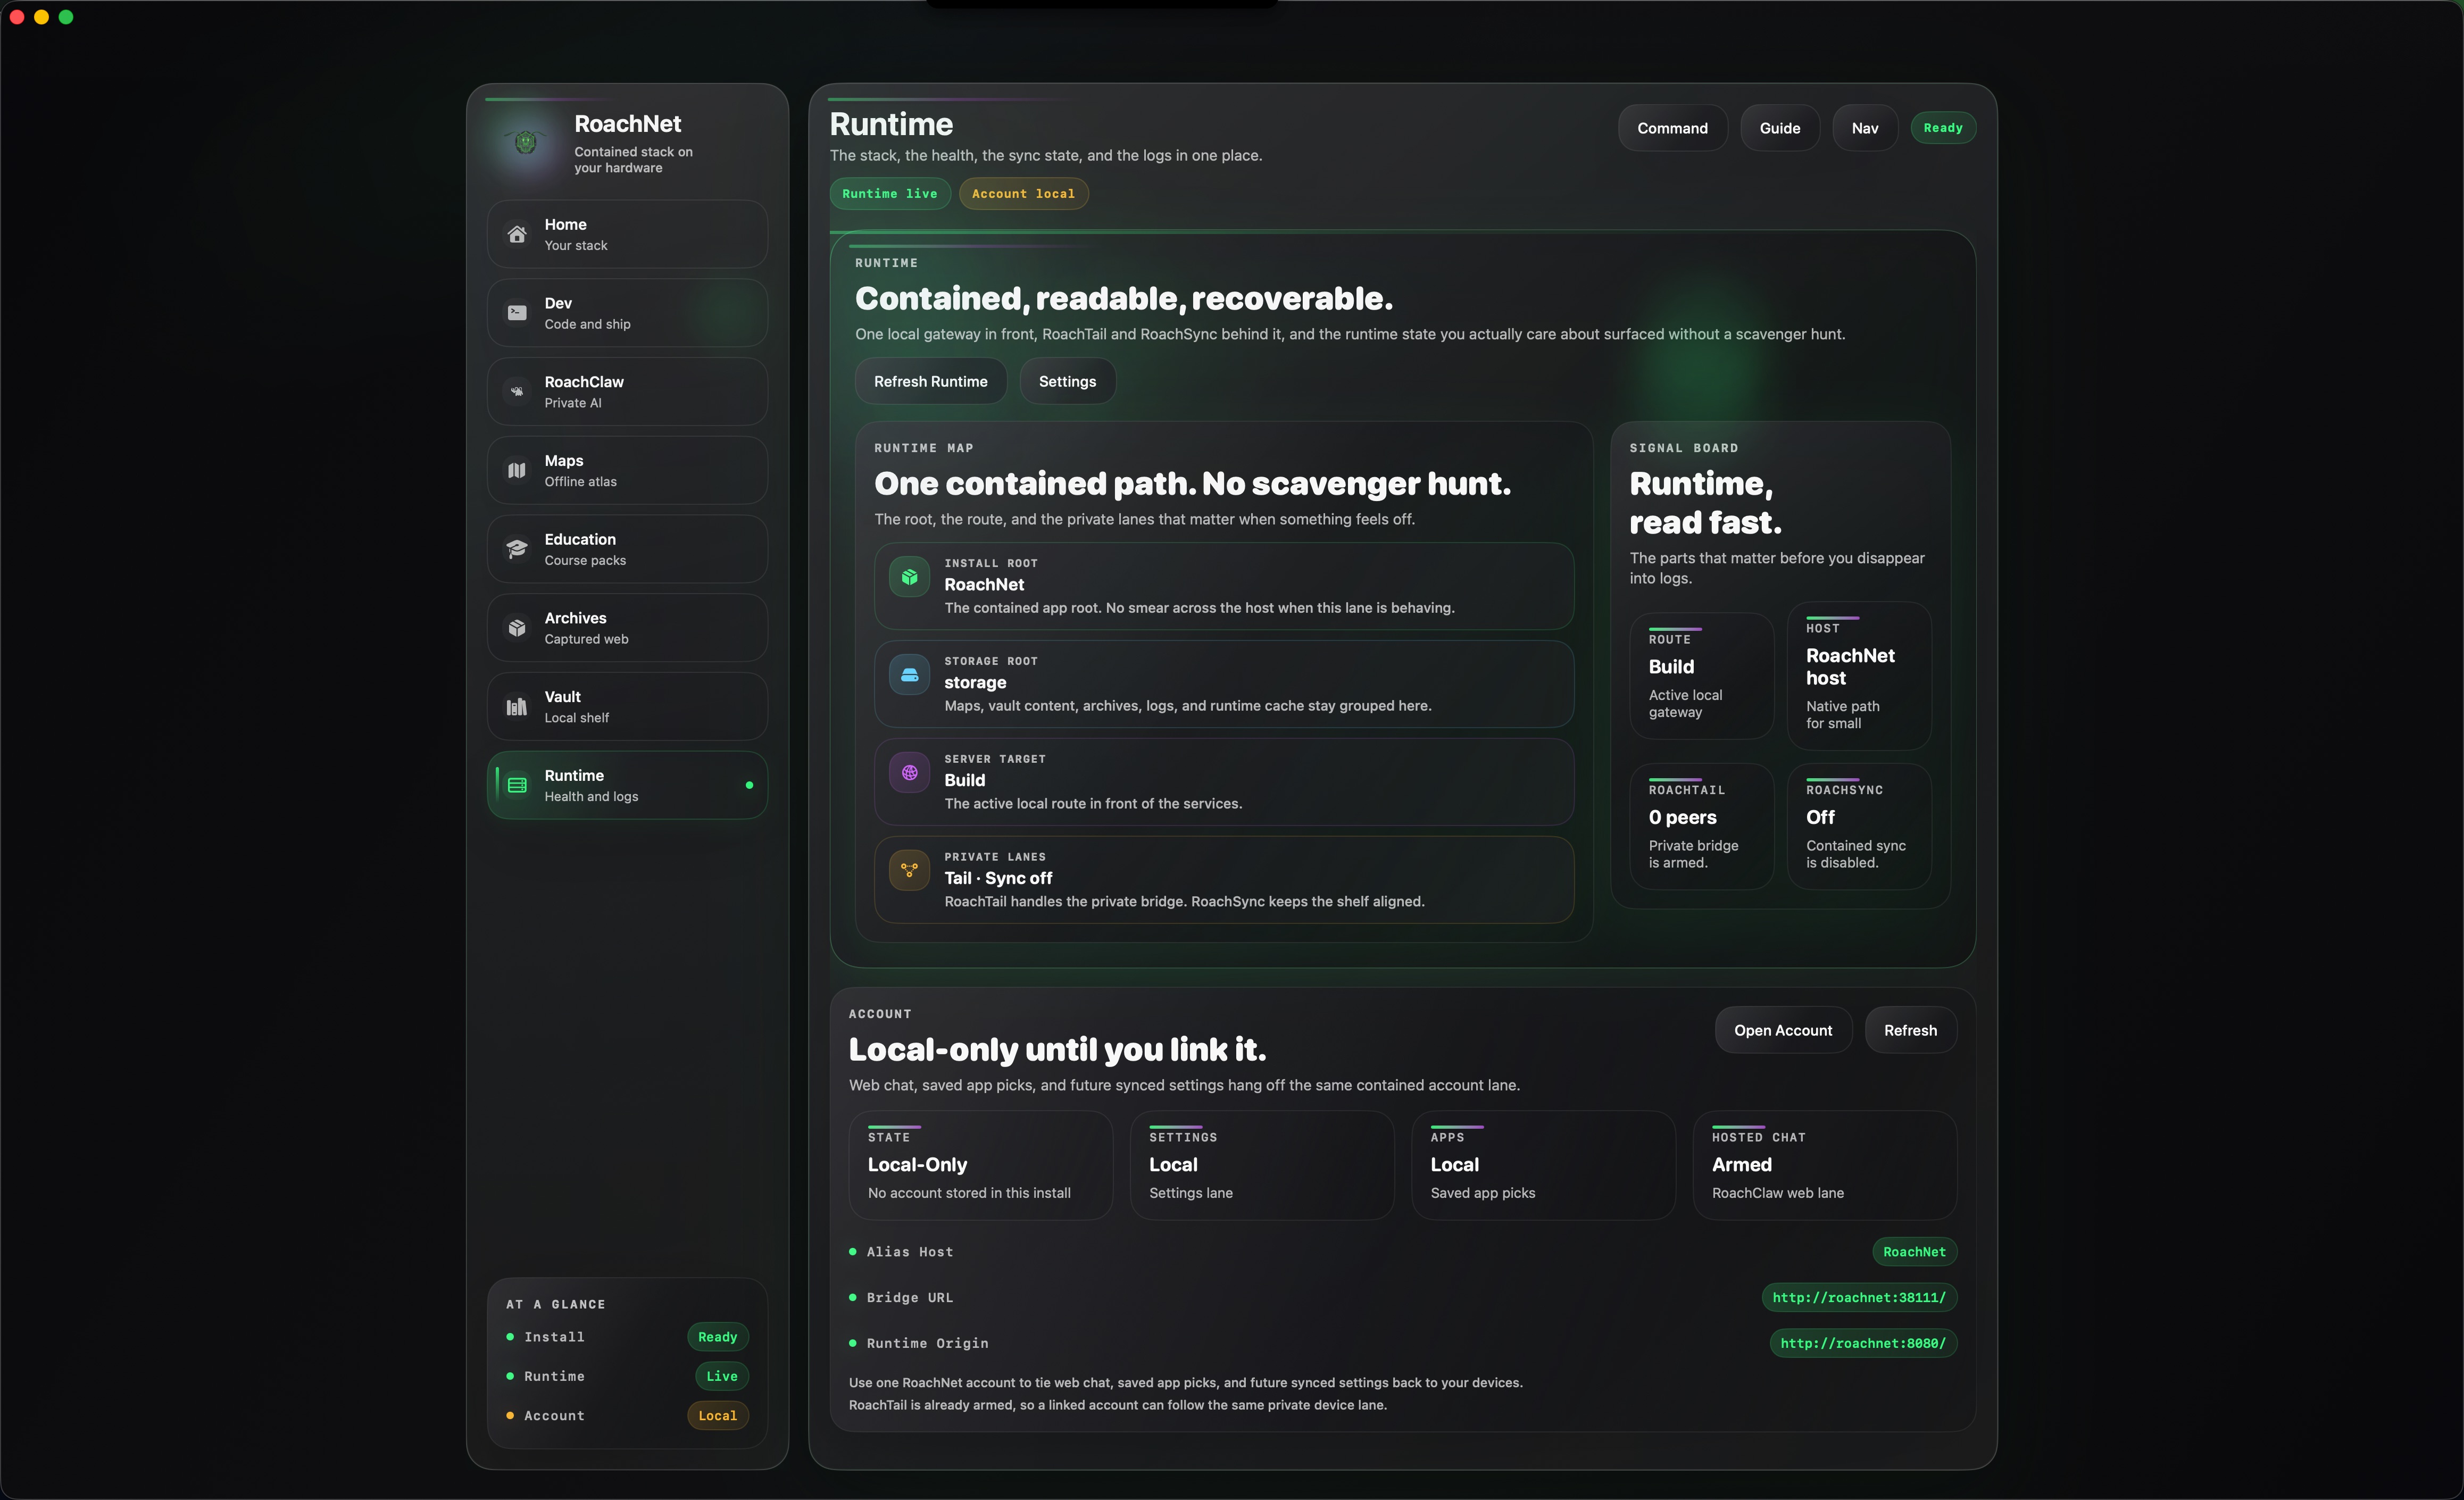
Task: Open the Nav button in header
Action: coord(1864,128)
